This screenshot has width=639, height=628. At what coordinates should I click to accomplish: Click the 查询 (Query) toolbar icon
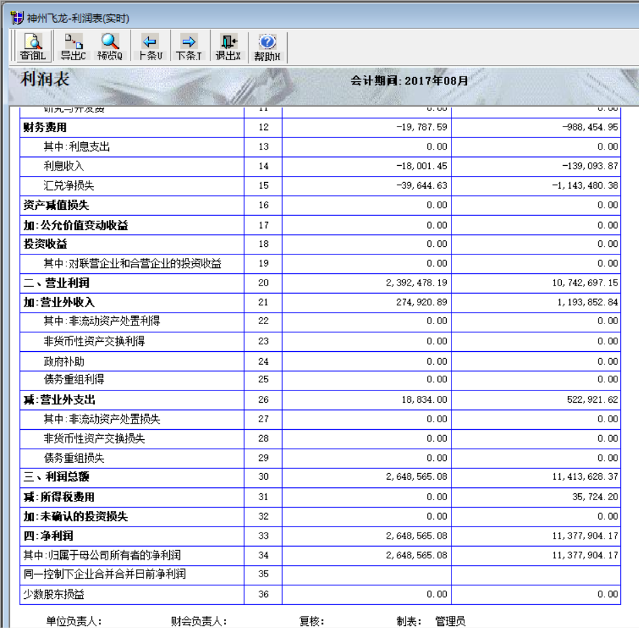pos(33,47)
